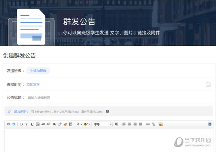Click the 发送班级 label
The height and width of the screenshot is (152, 216).
pos(15,71)
